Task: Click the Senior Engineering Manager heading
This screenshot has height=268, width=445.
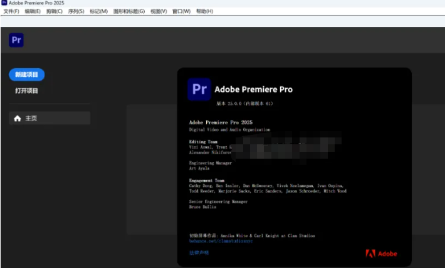Action: click(x=218, y=202)
